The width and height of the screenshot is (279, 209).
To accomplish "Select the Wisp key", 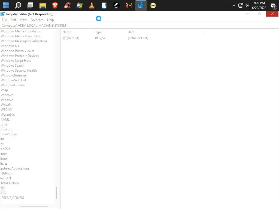I will [x=4, y=90].
